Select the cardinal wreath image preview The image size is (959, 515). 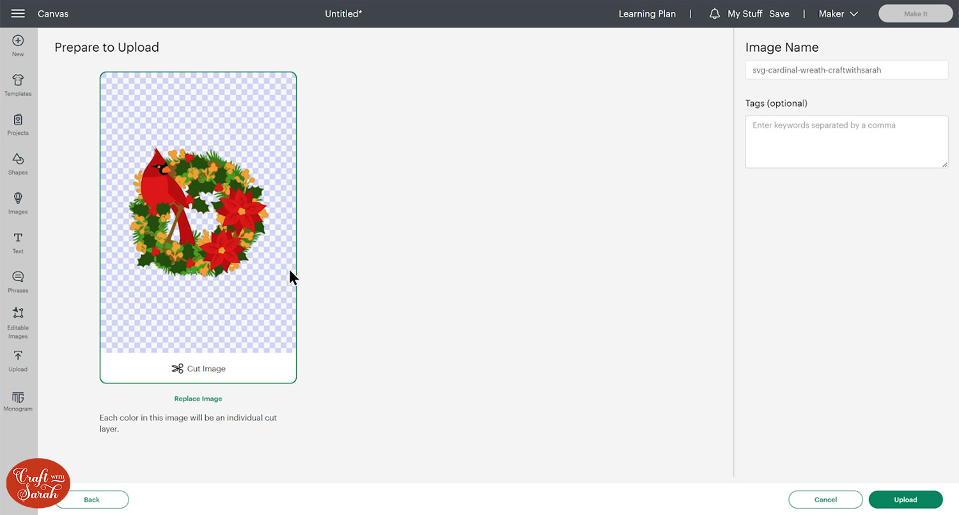click(x=198, y=213)
